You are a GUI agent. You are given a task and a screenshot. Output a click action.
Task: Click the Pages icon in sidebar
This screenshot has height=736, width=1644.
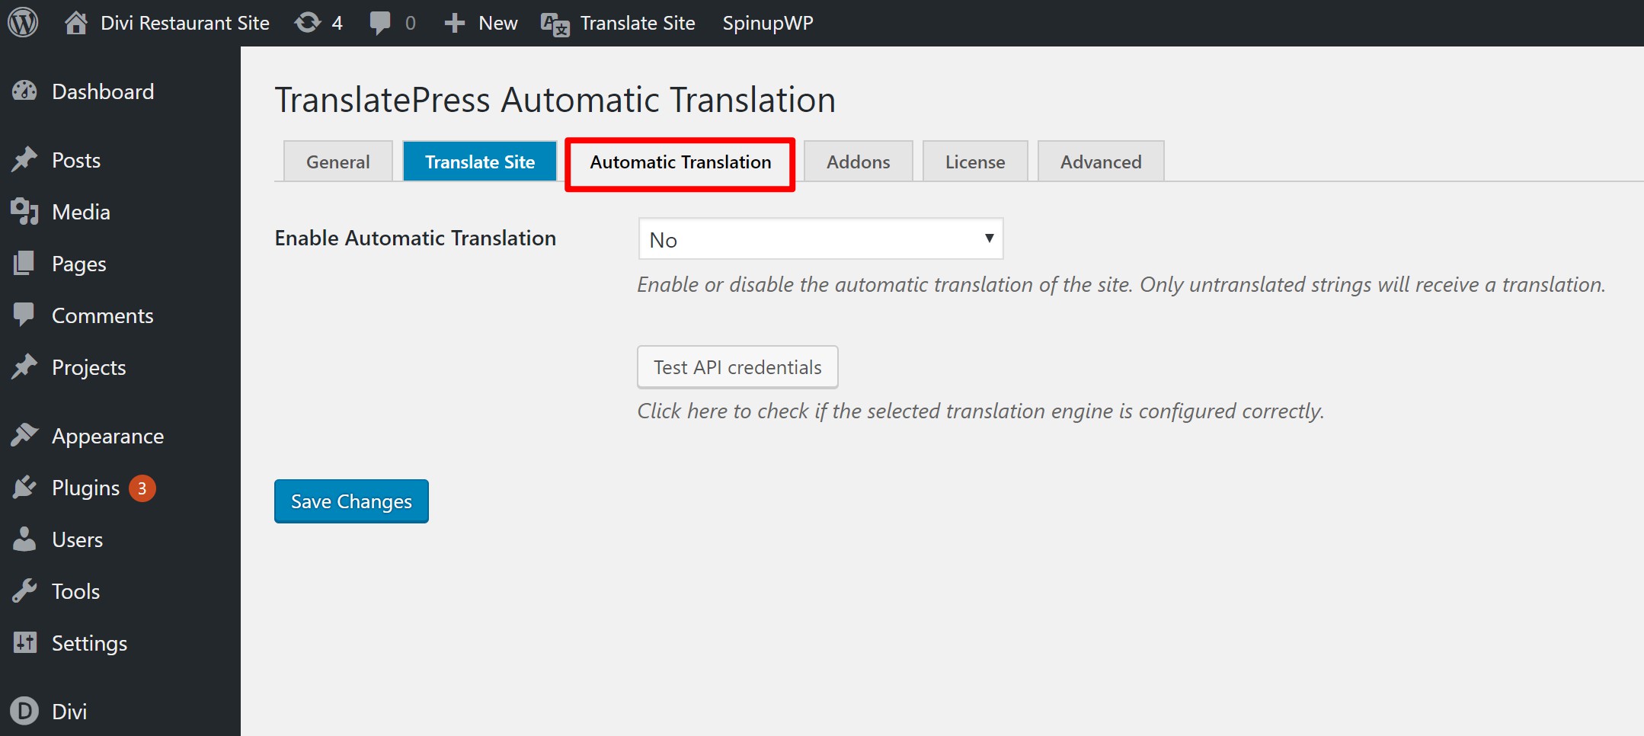tap(24, 263)
